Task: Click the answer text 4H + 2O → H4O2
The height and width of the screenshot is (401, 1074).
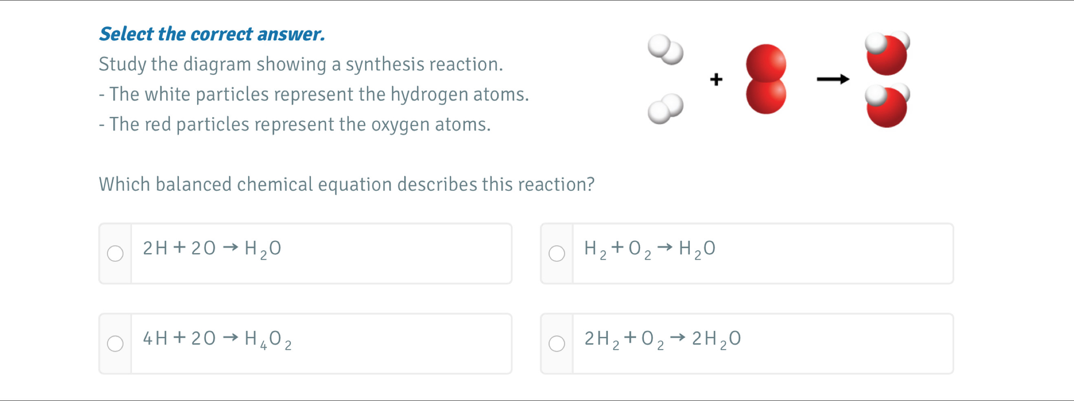Action: (217, 339)
